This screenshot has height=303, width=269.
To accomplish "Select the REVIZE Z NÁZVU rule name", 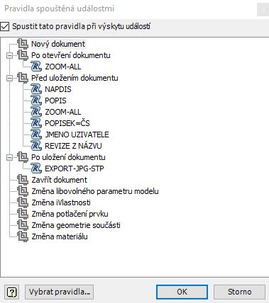I will tap(73, 146).
